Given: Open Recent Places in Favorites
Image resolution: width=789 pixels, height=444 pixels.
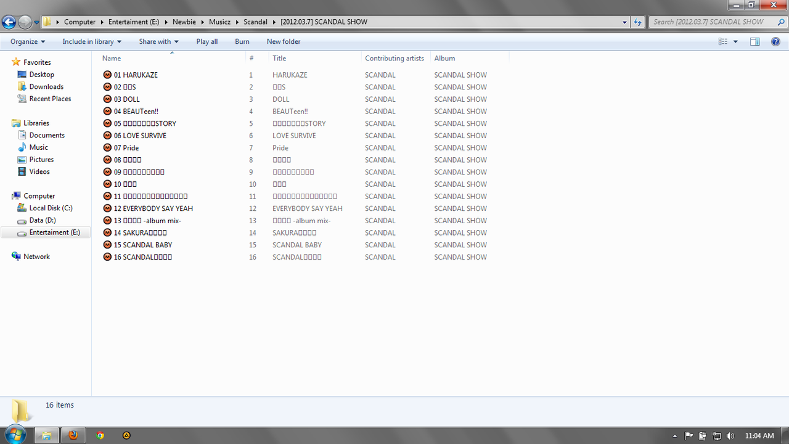Looking at the screenshot, I should point(50,99).
